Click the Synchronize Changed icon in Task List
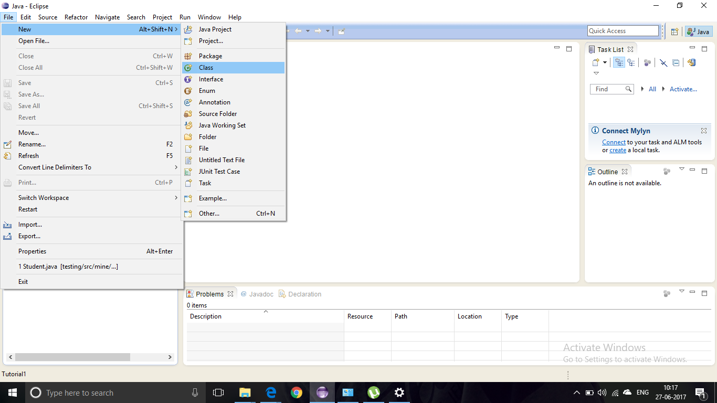 691,62
